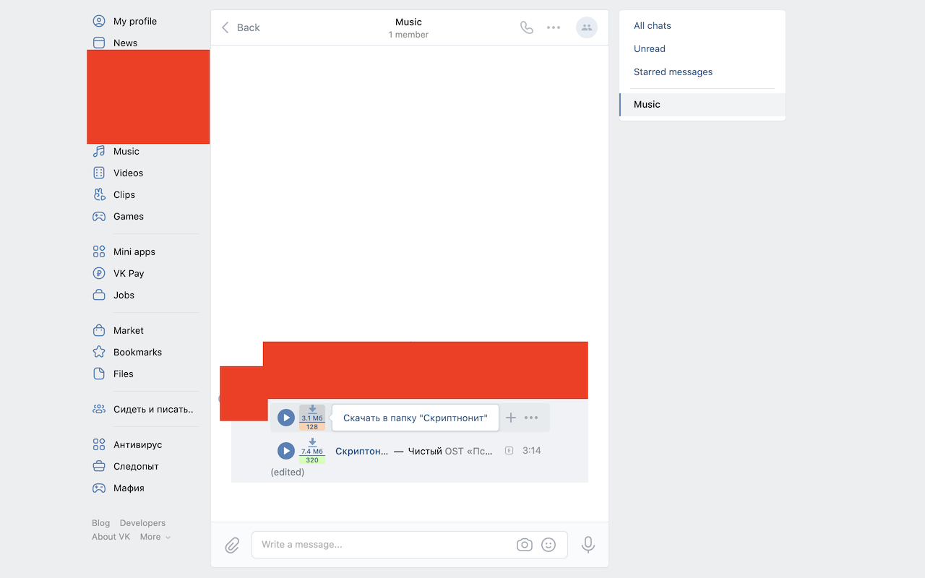
Task: Open More dropdown in footer
Action: 155,537
